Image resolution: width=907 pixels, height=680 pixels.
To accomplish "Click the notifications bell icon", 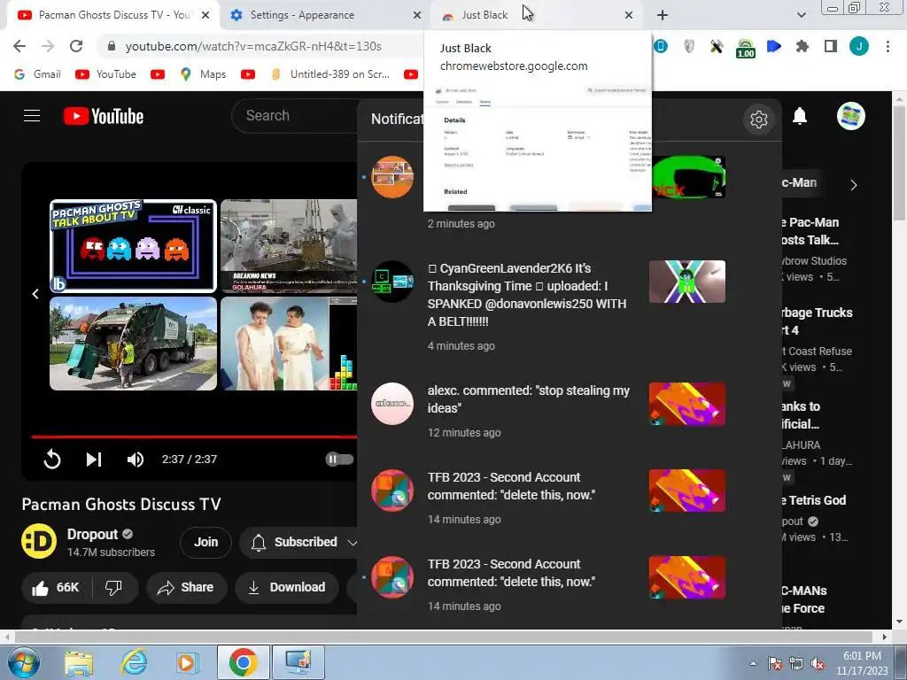I will [x=800, y=116].
